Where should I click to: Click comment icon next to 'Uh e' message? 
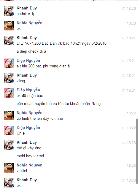124,128
